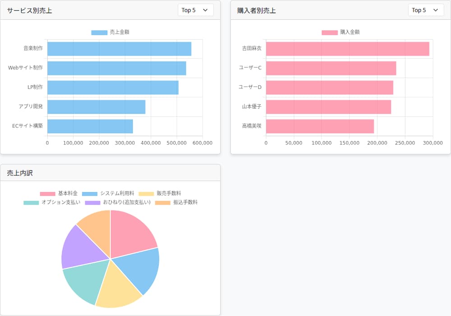
Task: Click the サービス別売上 panel title
Action: (x=29, y=11)
